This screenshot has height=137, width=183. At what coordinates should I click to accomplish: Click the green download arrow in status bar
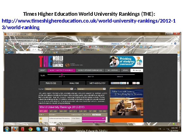pyautogui.click(x=174, y=124)
